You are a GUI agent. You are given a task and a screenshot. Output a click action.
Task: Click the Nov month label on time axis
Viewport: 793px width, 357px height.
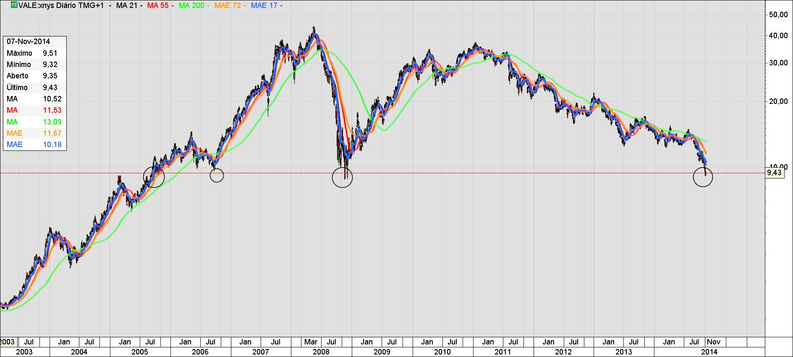click(x=713, y=342)
